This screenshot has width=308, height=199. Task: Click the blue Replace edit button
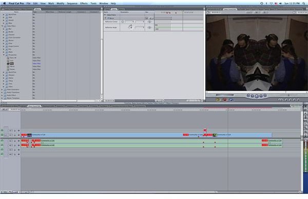(231, 99)
